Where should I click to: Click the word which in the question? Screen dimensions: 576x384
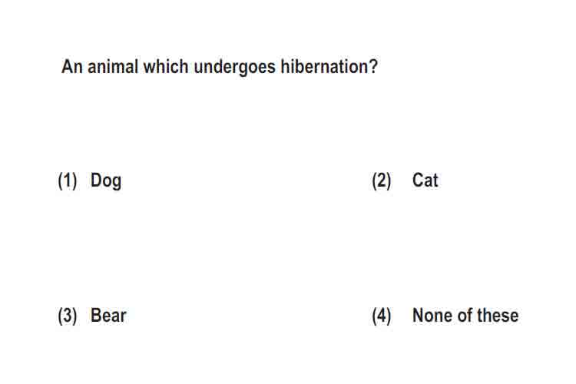166,67
